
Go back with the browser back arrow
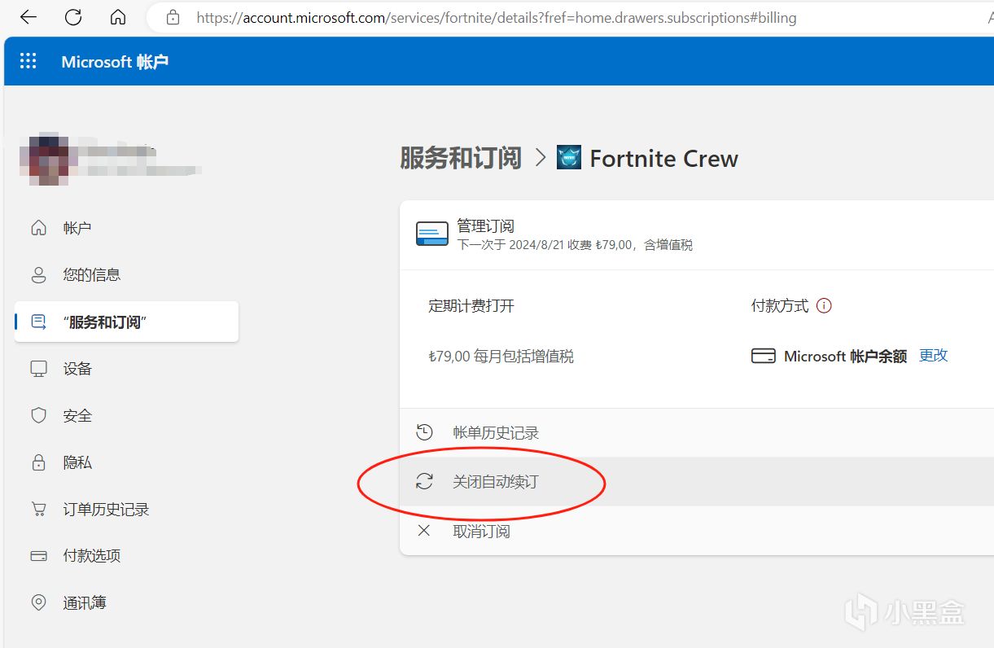(28, 17)
